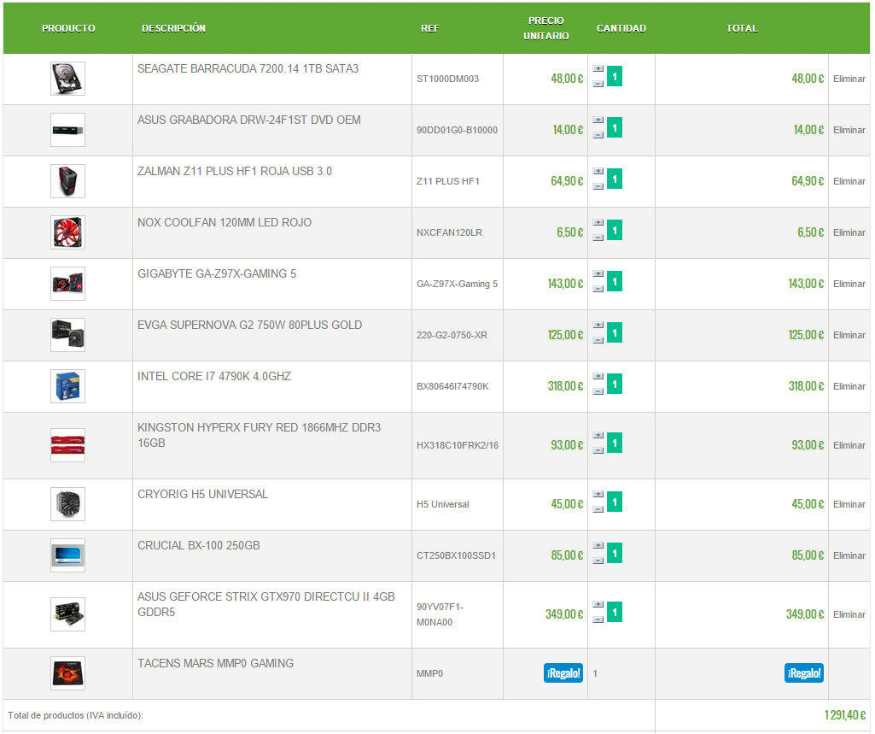The image size is (875, 734).
Task: Delete Crucial BX-100 SSD from cart
Action: [849, 556]
